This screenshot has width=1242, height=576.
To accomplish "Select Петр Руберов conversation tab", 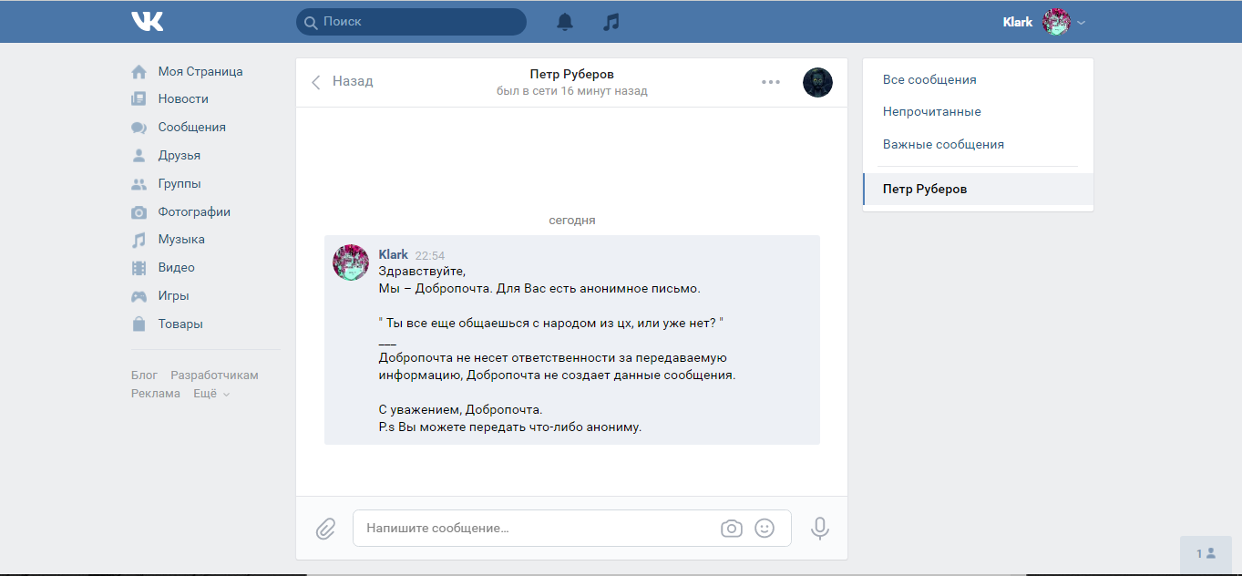I will pos(978,189).
